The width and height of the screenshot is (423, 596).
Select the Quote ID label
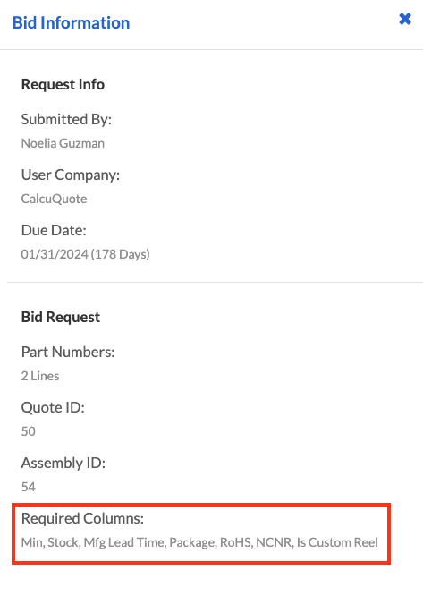pyautogui.click(x=53, y=407)
